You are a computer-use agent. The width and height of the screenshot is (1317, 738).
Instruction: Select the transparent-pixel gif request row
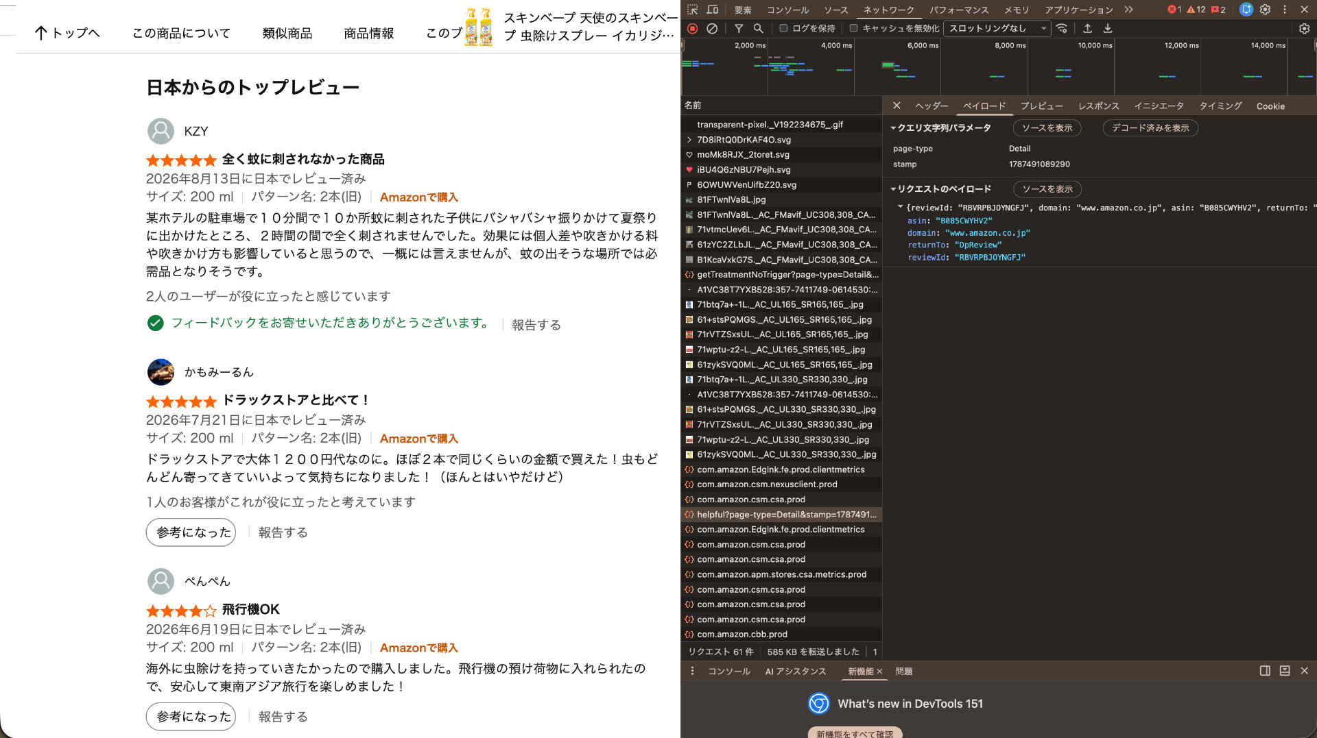tap(781, 125)
